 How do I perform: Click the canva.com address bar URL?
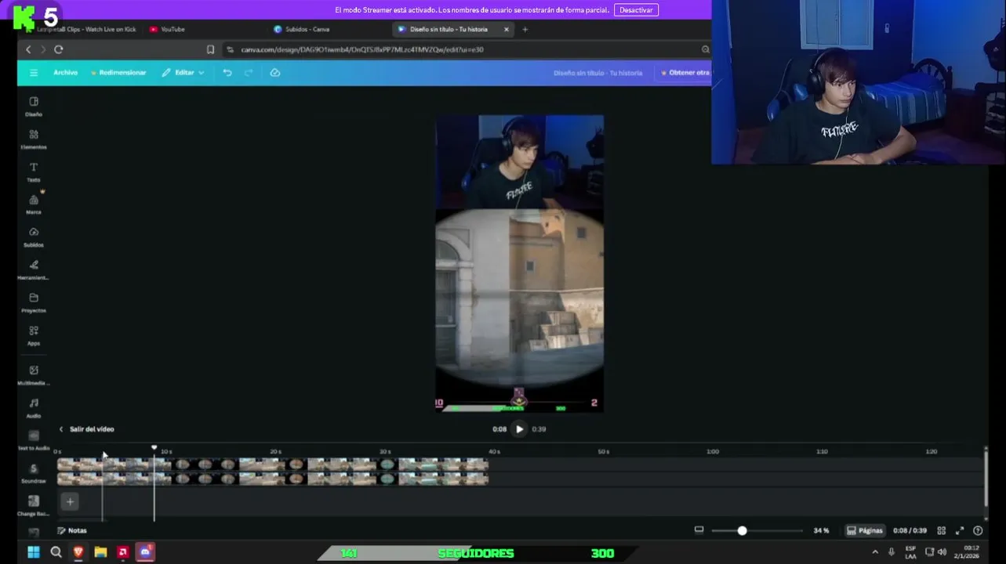361,49
